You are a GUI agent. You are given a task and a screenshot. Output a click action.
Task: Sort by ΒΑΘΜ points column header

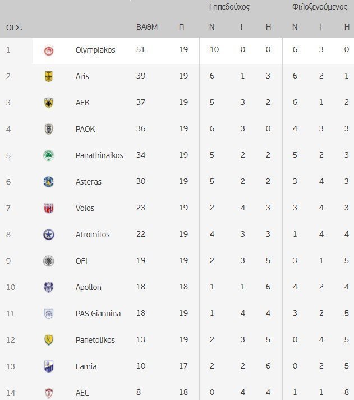pos(147,27)
